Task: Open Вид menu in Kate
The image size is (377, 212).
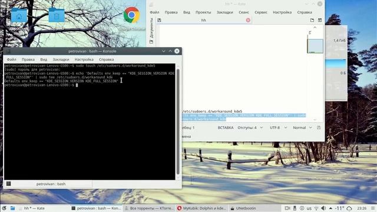Action: coord(187,12)
